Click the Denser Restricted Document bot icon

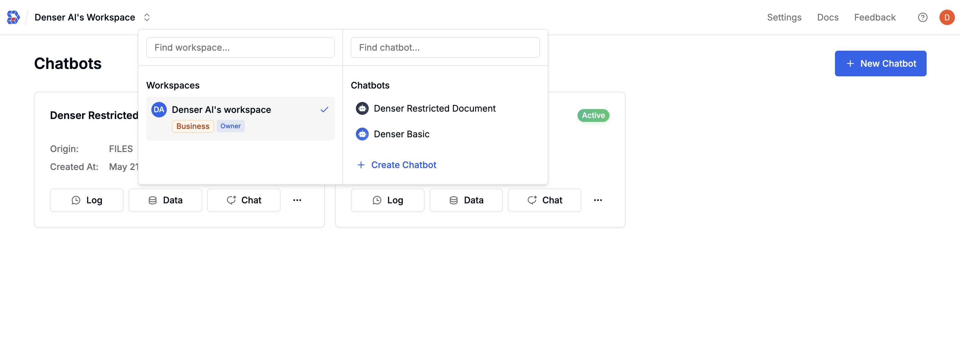point(362,108)
